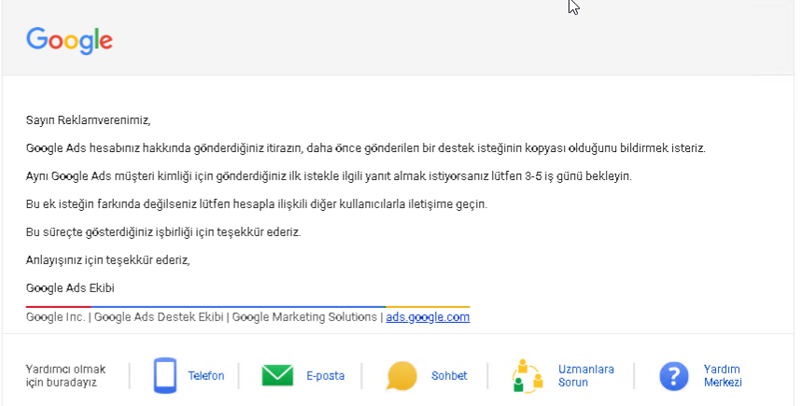Click the footer text 'Google Inc.'

(x=56, y=317)
